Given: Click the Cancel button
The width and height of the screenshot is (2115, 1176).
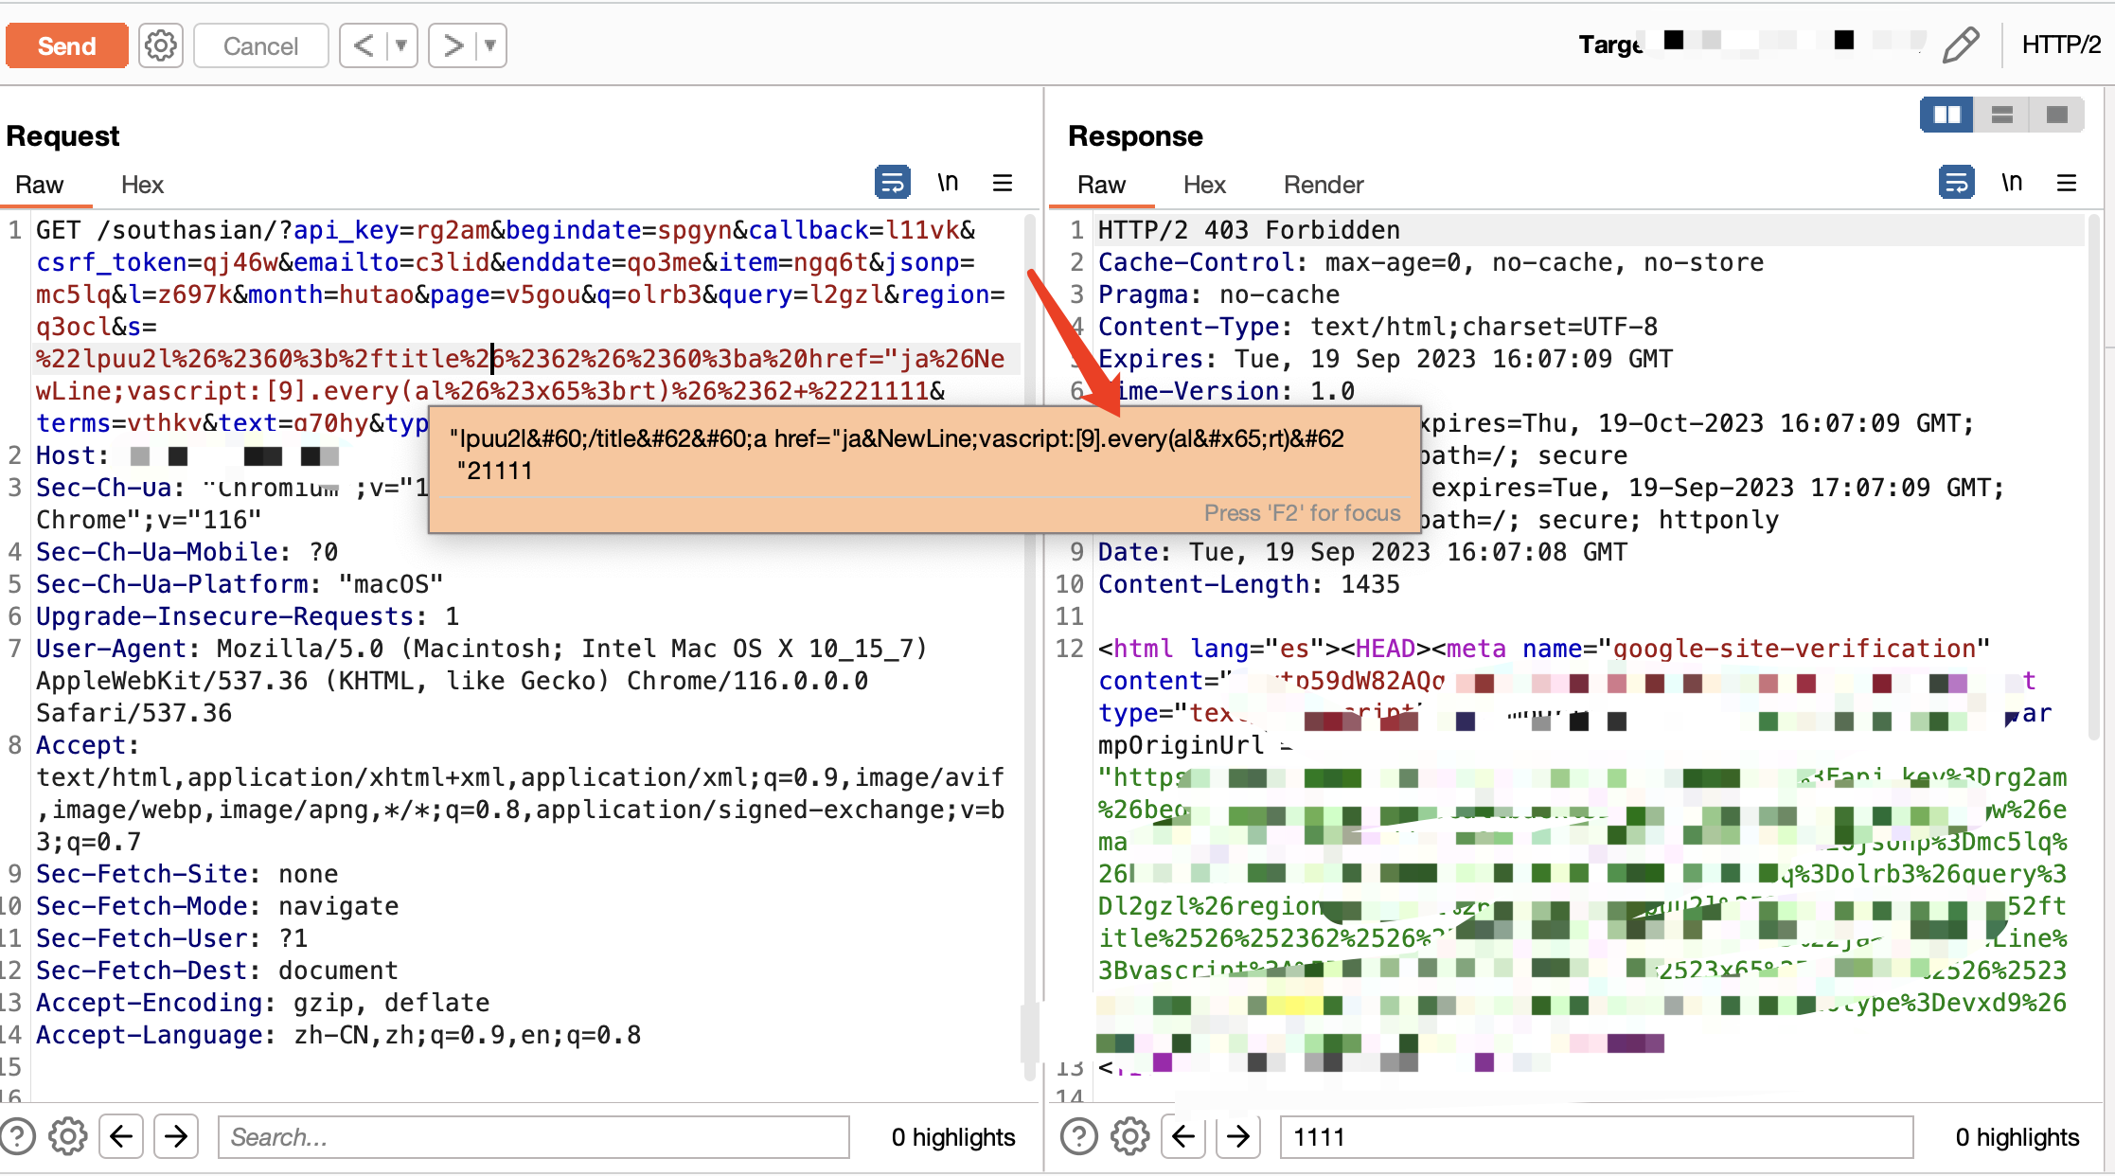Looking at the screenshot, I should coord(260,45).
